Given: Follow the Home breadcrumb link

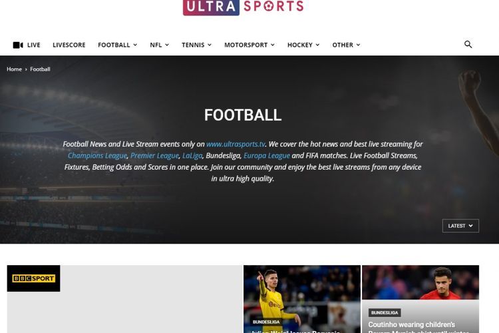Looking at the screenshot, I should tap(15, 69).
